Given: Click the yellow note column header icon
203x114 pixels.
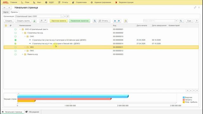Looking at the screenshot, I should click(6, 26).
